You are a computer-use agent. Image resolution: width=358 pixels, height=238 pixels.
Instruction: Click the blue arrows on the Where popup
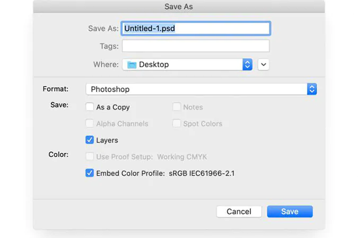tap(247, 65)
